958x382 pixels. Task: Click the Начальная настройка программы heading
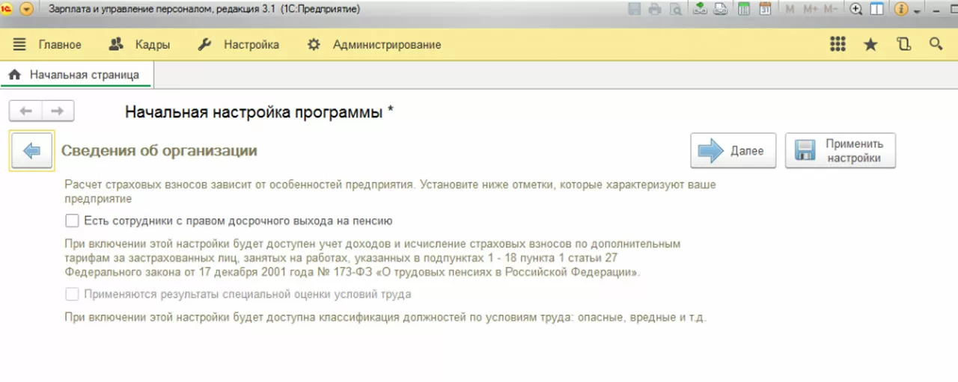click(259, 112)
